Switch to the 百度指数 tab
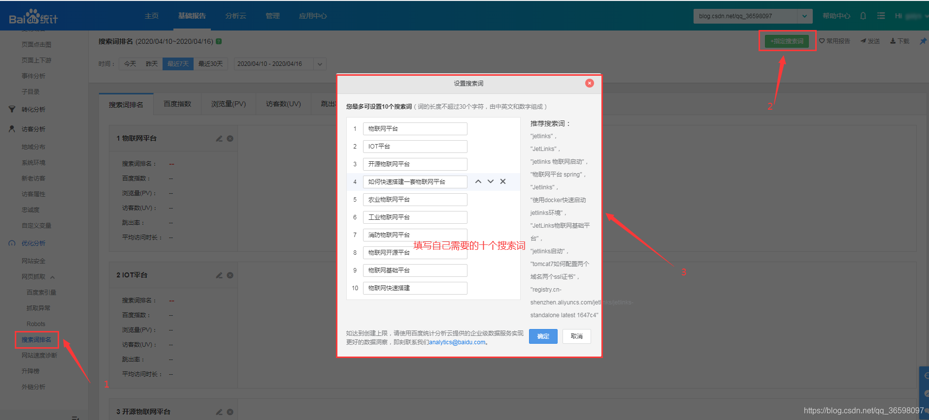Screen dimensions: 929x420 (x=177, y=104)
